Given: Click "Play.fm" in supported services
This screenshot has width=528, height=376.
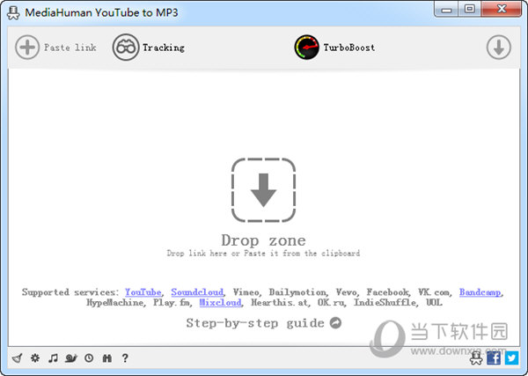Looking at the screenshot, I should (x=172, y=302).
